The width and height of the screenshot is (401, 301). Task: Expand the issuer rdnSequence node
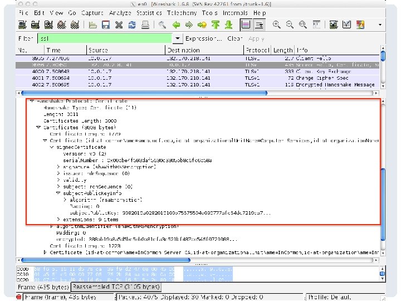point(58,173)
